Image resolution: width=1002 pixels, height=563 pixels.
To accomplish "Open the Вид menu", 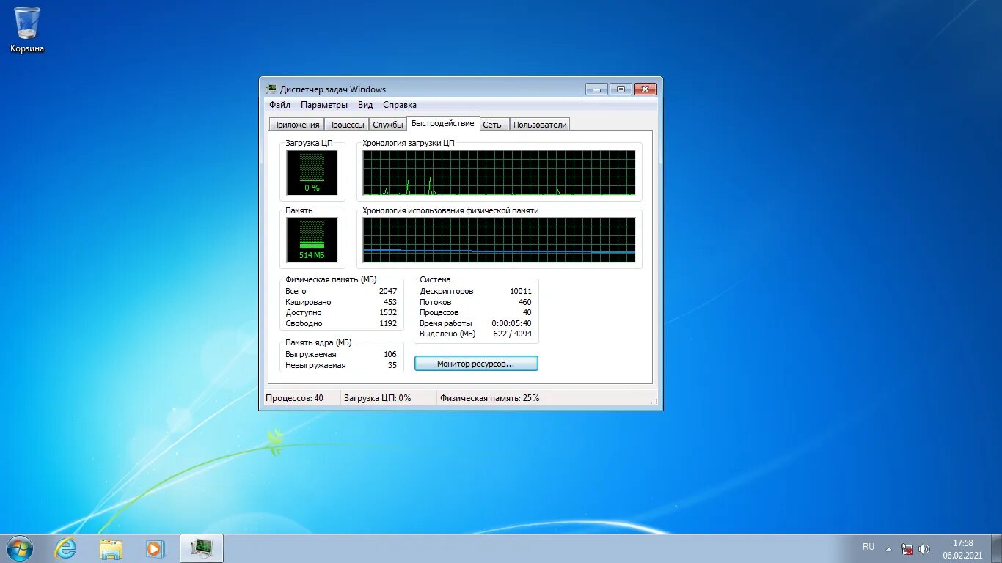I will 365,105.
